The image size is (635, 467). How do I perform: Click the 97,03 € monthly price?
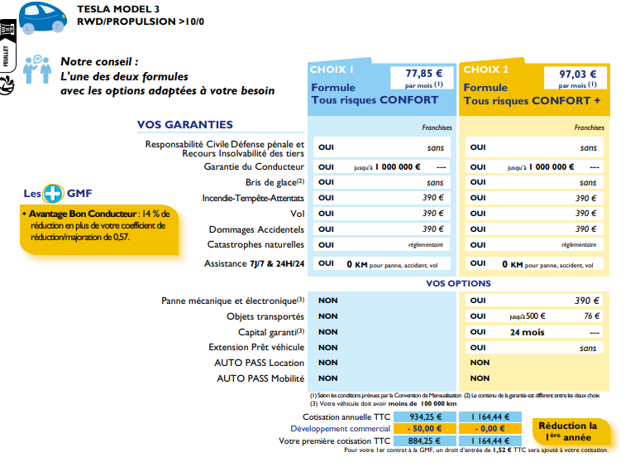(x=577, y=75)
